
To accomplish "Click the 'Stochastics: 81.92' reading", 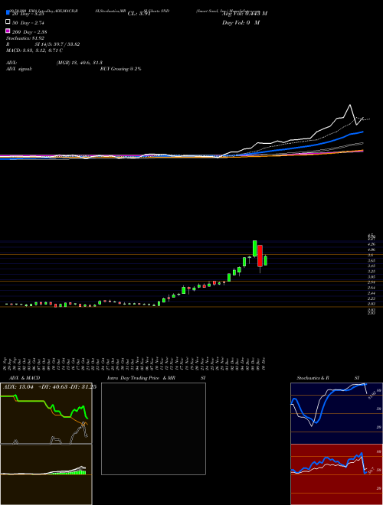I will coord(25,38).
